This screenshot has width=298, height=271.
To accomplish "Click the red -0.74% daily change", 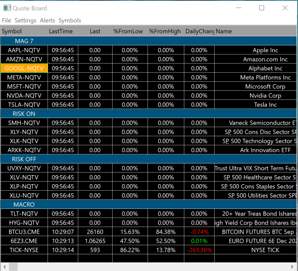I will point(199,232).
